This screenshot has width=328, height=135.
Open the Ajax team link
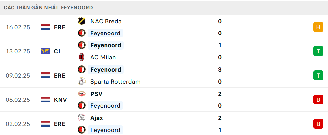click(x=97, y=118)
